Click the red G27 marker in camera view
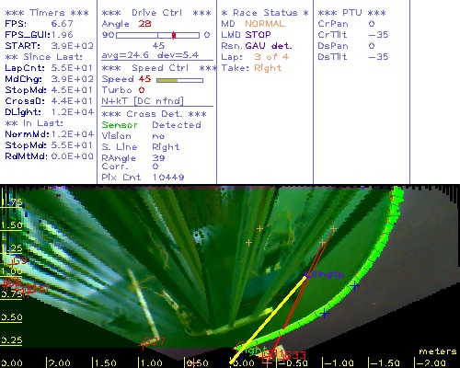This screenshot has height=368, width=460. pyautogui.click(x=153, y=342)
